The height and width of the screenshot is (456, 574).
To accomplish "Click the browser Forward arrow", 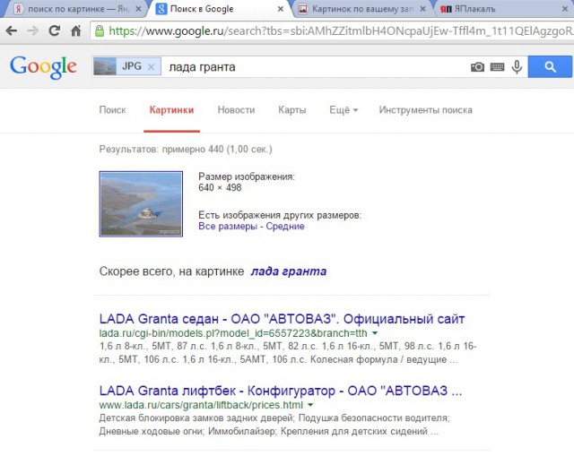I will (33, 30).
